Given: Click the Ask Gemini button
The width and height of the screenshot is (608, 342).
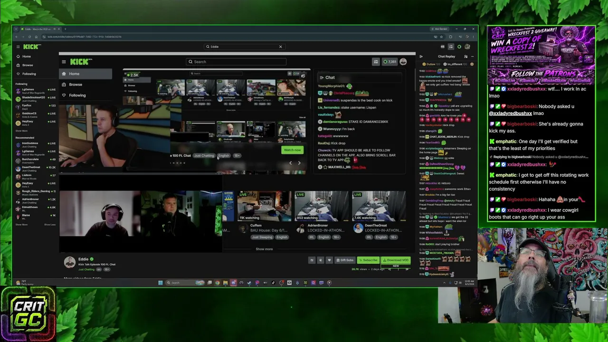Looking at the screenshot, I should point(439,29).
